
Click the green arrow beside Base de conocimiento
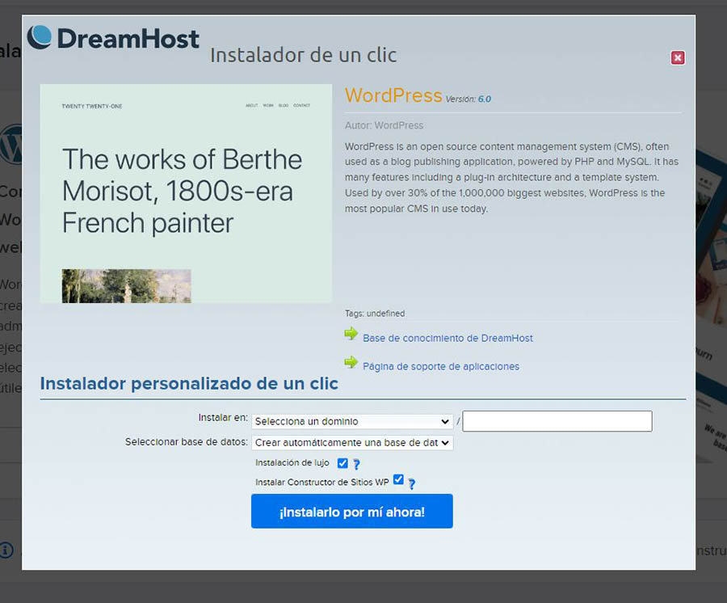click(x=351, y=334)
